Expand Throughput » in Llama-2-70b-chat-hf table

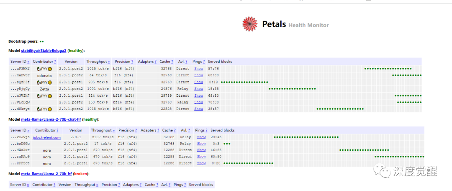click(113, 130)
